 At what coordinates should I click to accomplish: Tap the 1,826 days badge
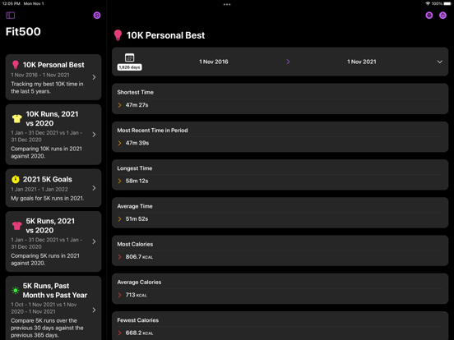[x=129, y=67]
